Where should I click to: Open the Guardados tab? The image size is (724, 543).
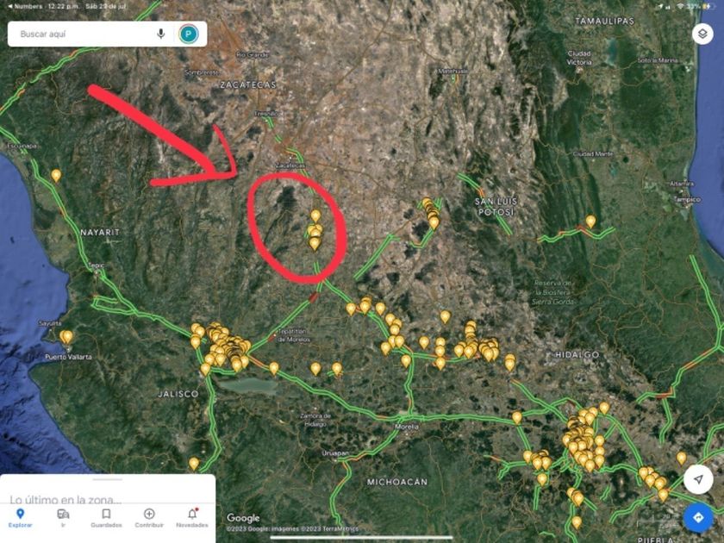click(x=106, y=518)
